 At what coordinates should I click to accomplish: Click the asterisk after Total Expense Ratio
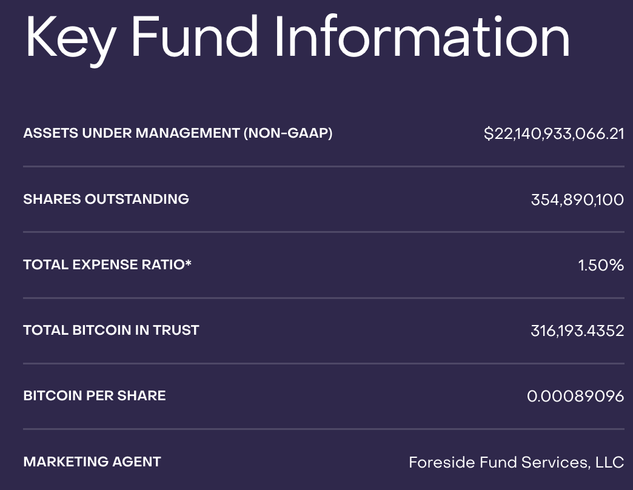(188, 263)
